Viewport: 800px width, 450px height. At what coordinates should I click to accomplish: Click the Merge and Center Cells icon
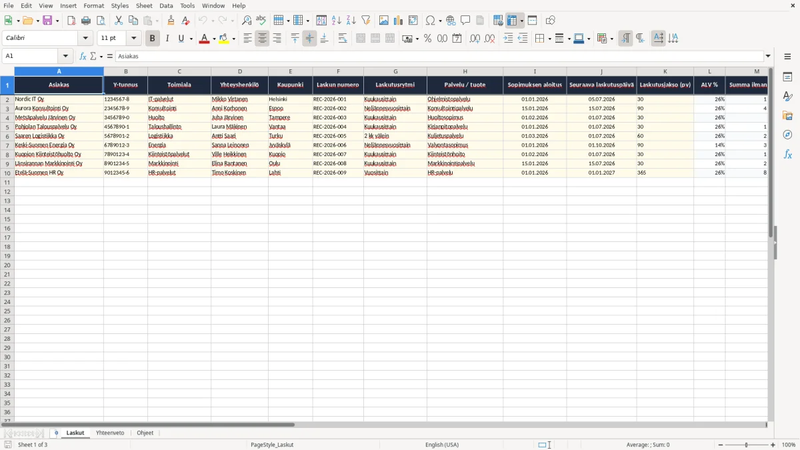(361, 39)
